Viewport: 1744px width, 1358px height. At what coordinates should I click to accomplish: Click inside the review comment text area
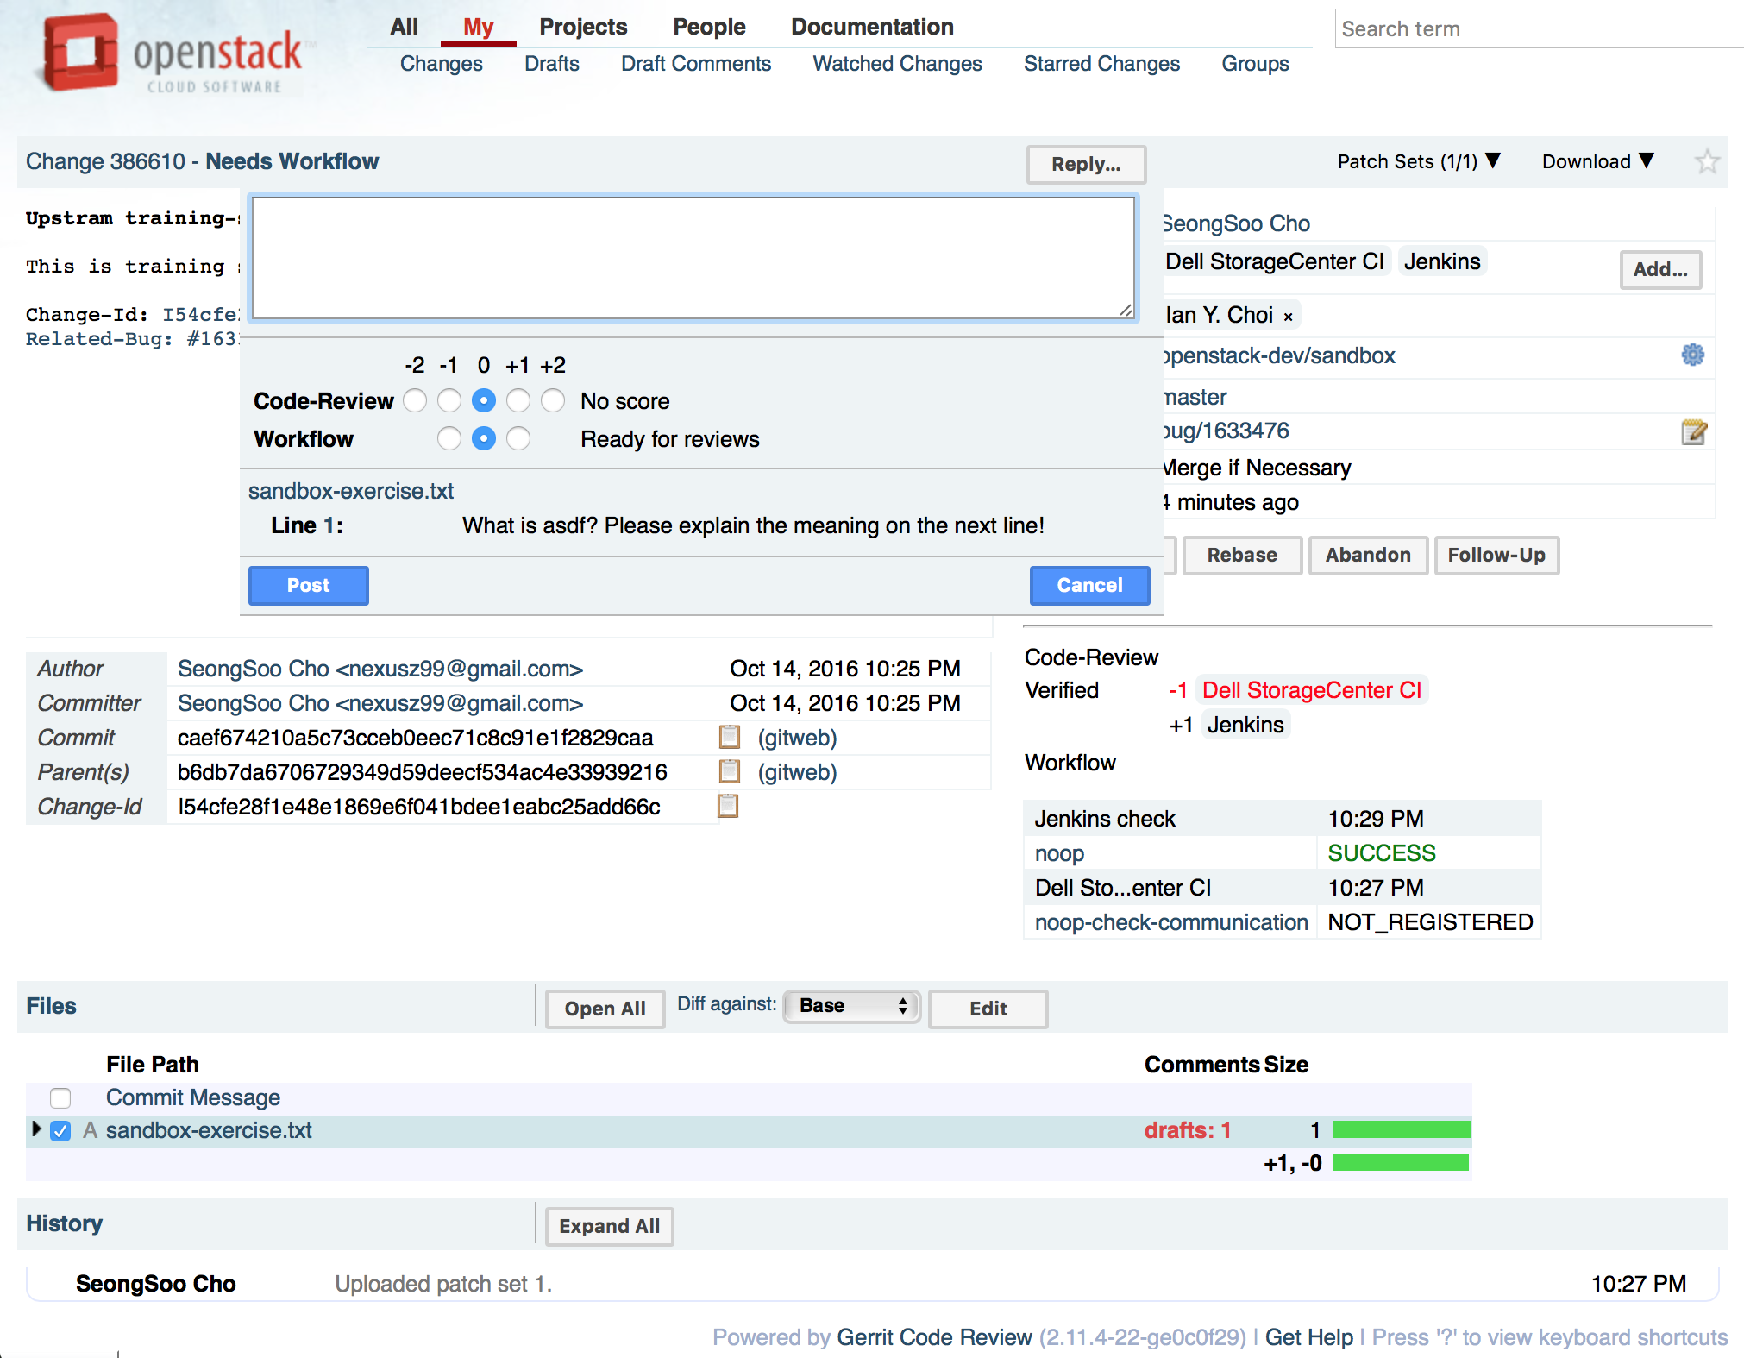[693, 258]
